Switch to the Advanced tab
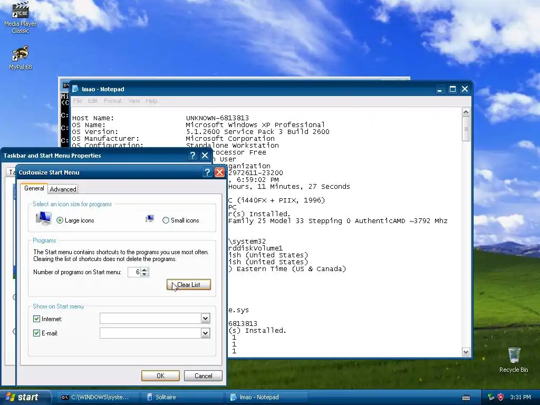The height and width of the screenshot is (405, 540). [63, 189]
